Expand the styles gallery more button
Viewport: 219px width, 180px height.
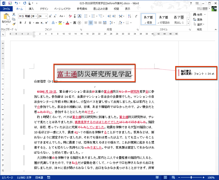[188, 23]
